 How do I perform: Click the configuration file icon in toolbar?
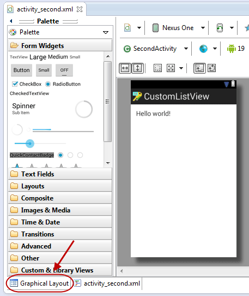click(127, 28)
